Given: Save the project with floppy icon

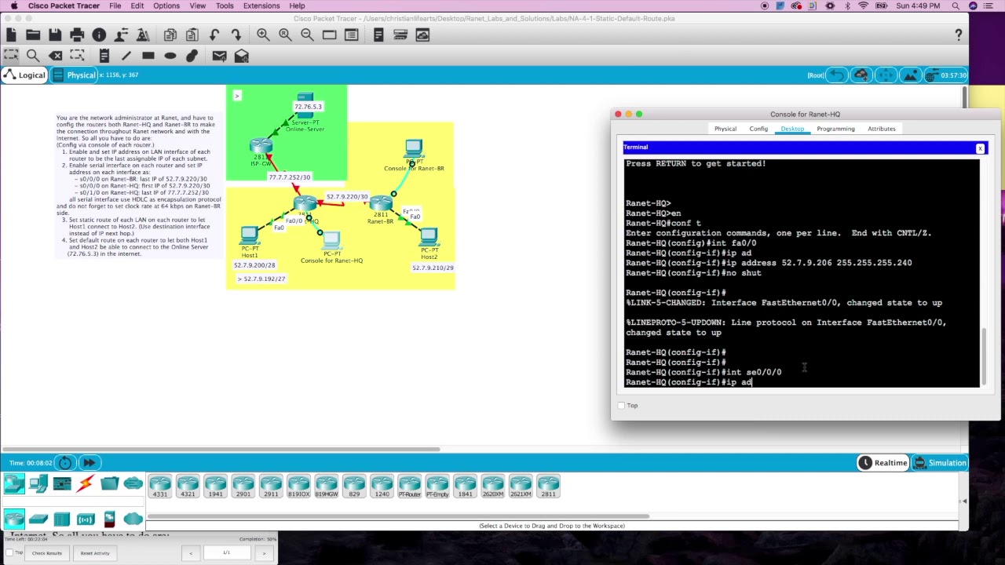Looking at the screenshot, I should tap(55, 35).
